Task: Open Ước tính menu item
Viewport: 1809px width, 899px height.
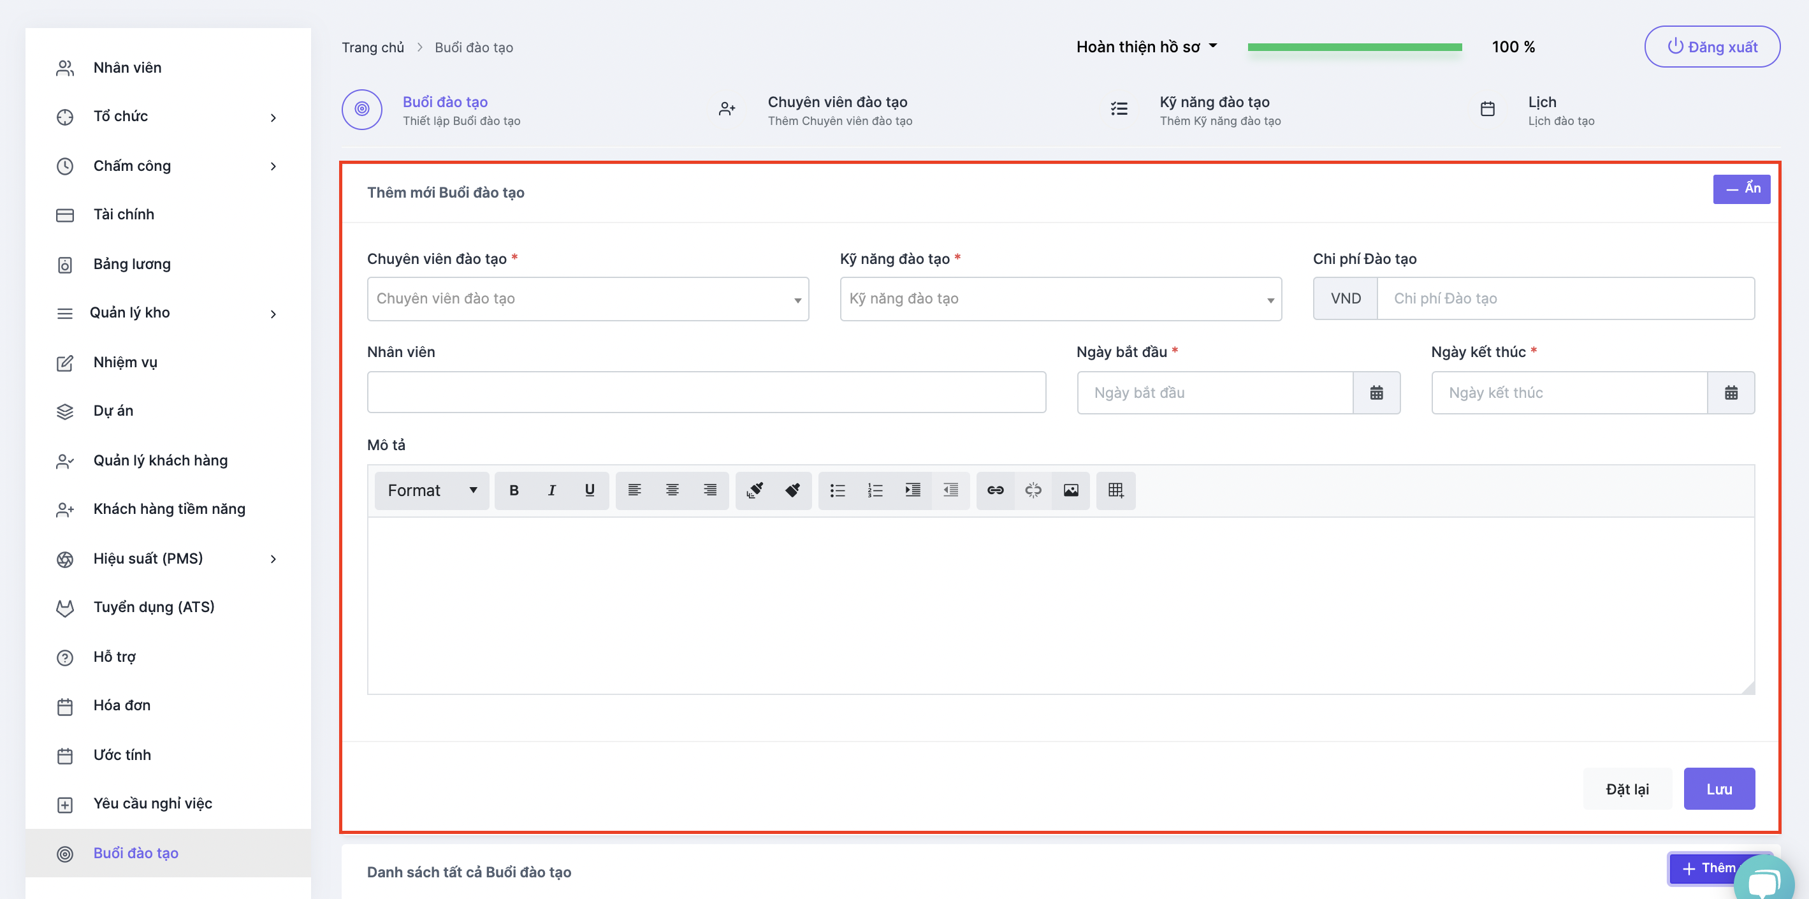Action: coord(168,755)
